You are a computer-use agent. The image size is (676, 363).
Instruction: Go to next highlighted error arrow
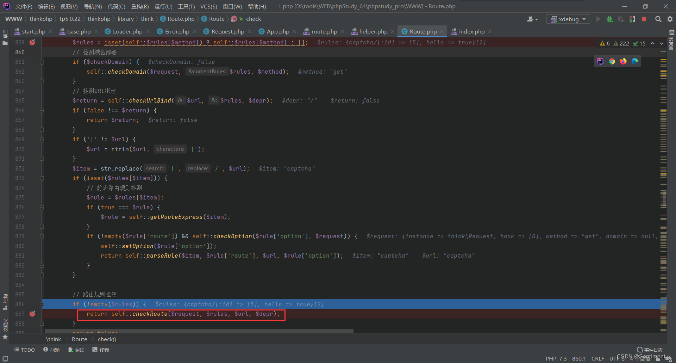click(662, 43)
